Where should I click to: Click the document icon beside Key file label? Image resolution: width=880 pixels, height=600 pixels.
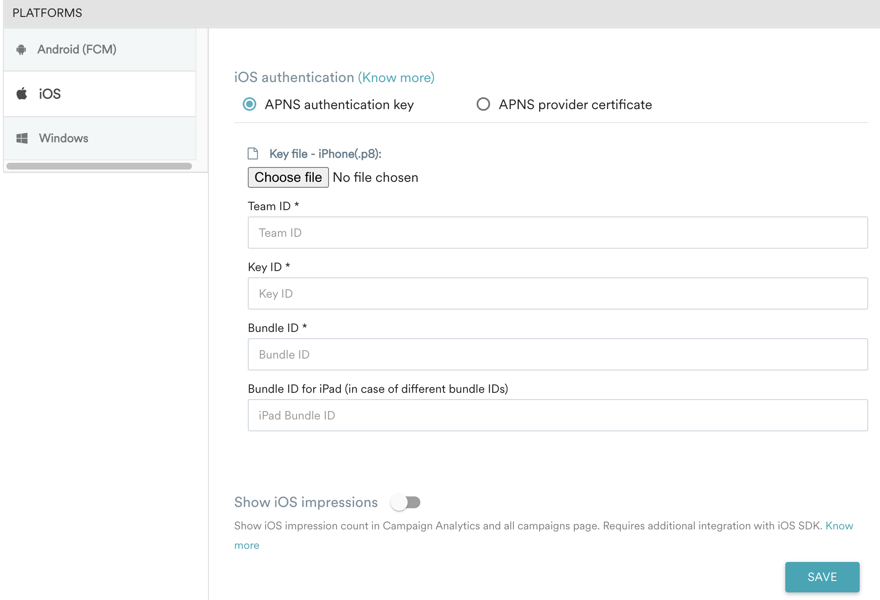click(253, 153)
